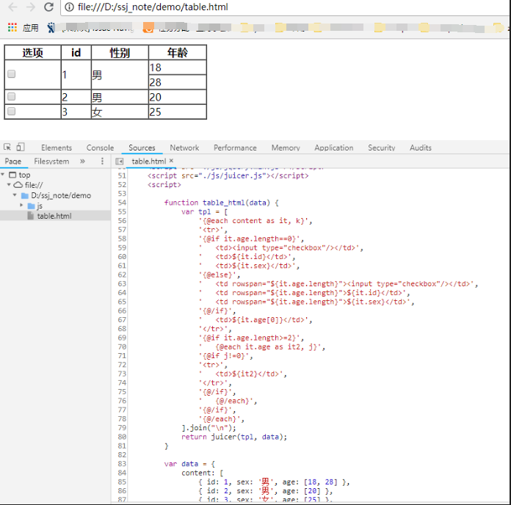This screenshot has width=511, height=505.
Task: Select the D:/ssj_note/demo folder
Action: 56,195
